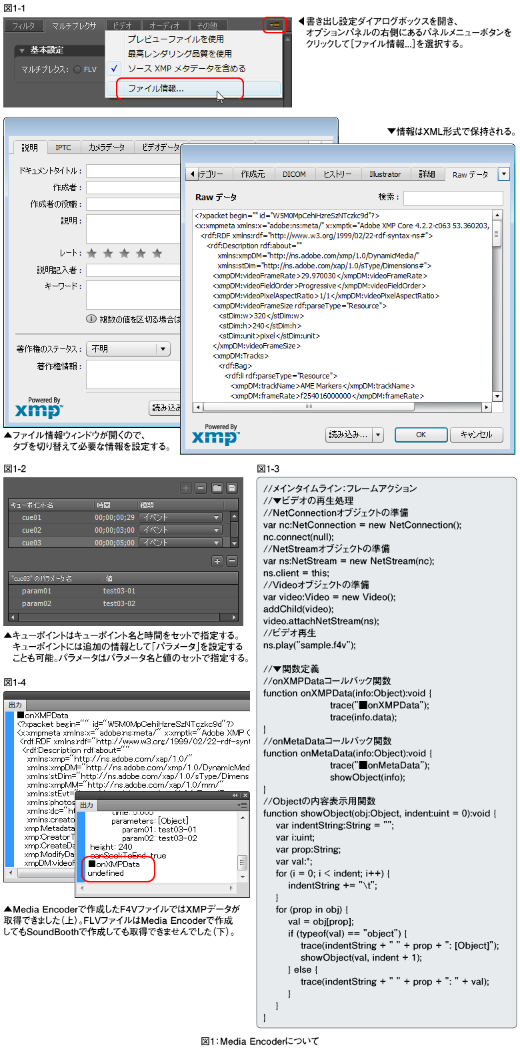
Task: Switch to the フィルタ tab
Action: pyautogui.click(x=23, y=26)
